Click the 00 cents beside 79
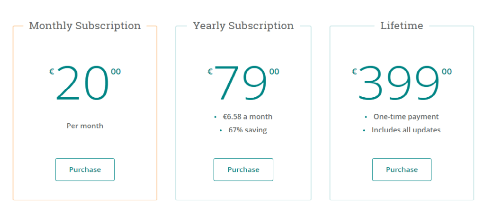The image size is (485, 203). pos(274,72)
